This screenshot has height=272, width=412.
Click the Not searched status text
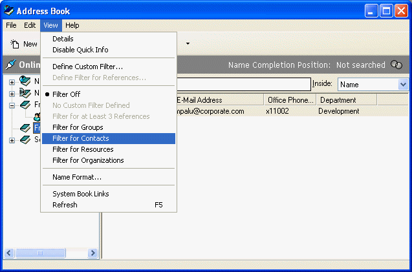point(360,65)
